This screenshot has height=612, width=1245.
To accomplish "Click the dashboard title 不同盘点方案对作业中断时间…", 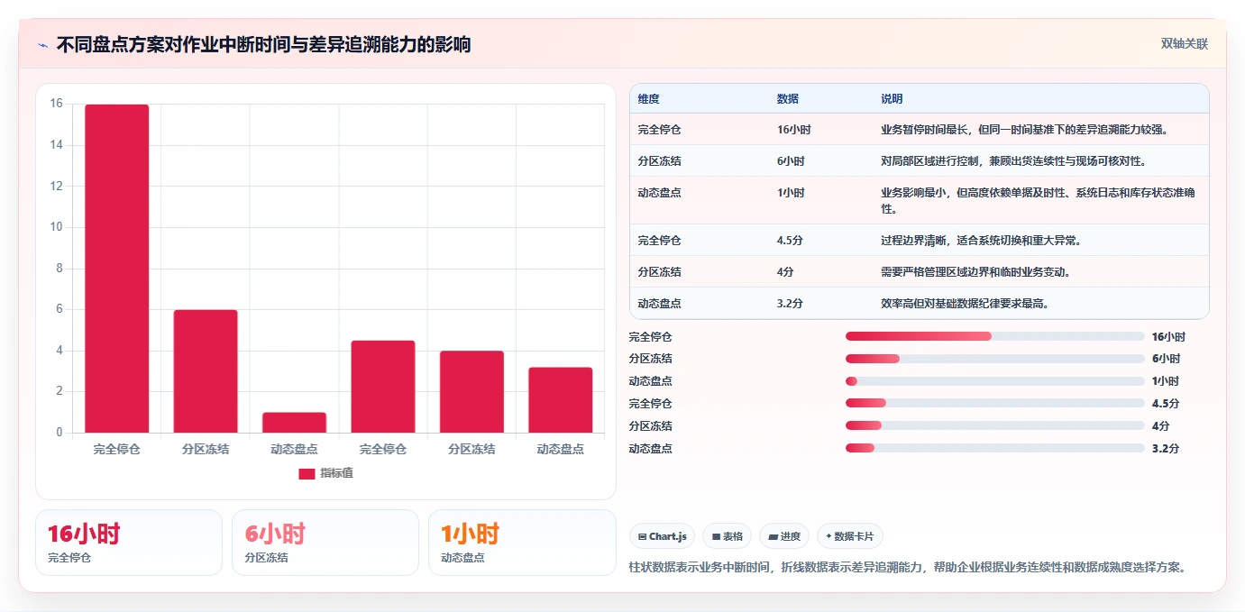I will [263, 45].
